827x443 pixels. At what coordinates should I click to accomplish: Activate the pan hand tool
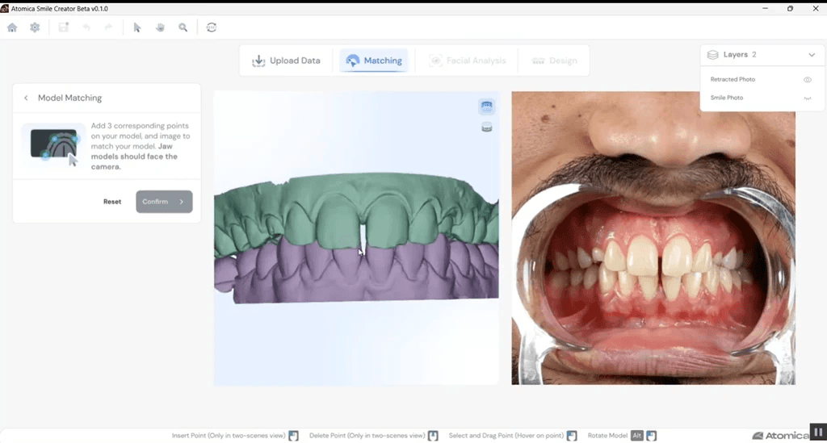coord(161,27)
